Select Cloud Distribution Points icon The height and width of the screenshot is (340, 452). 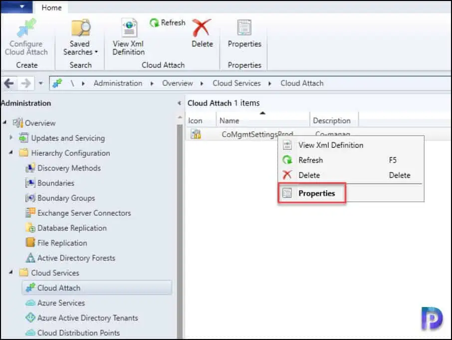[x=30, y=333]
